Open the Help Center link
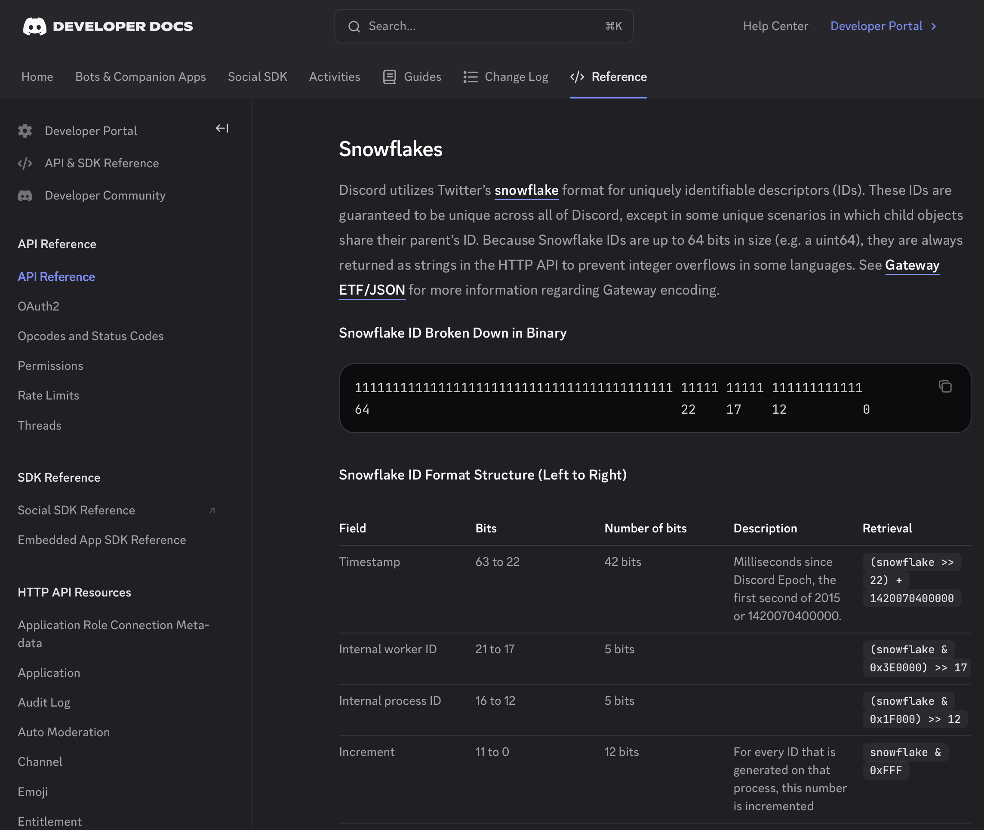984x830 pixels. click(775, 26)
